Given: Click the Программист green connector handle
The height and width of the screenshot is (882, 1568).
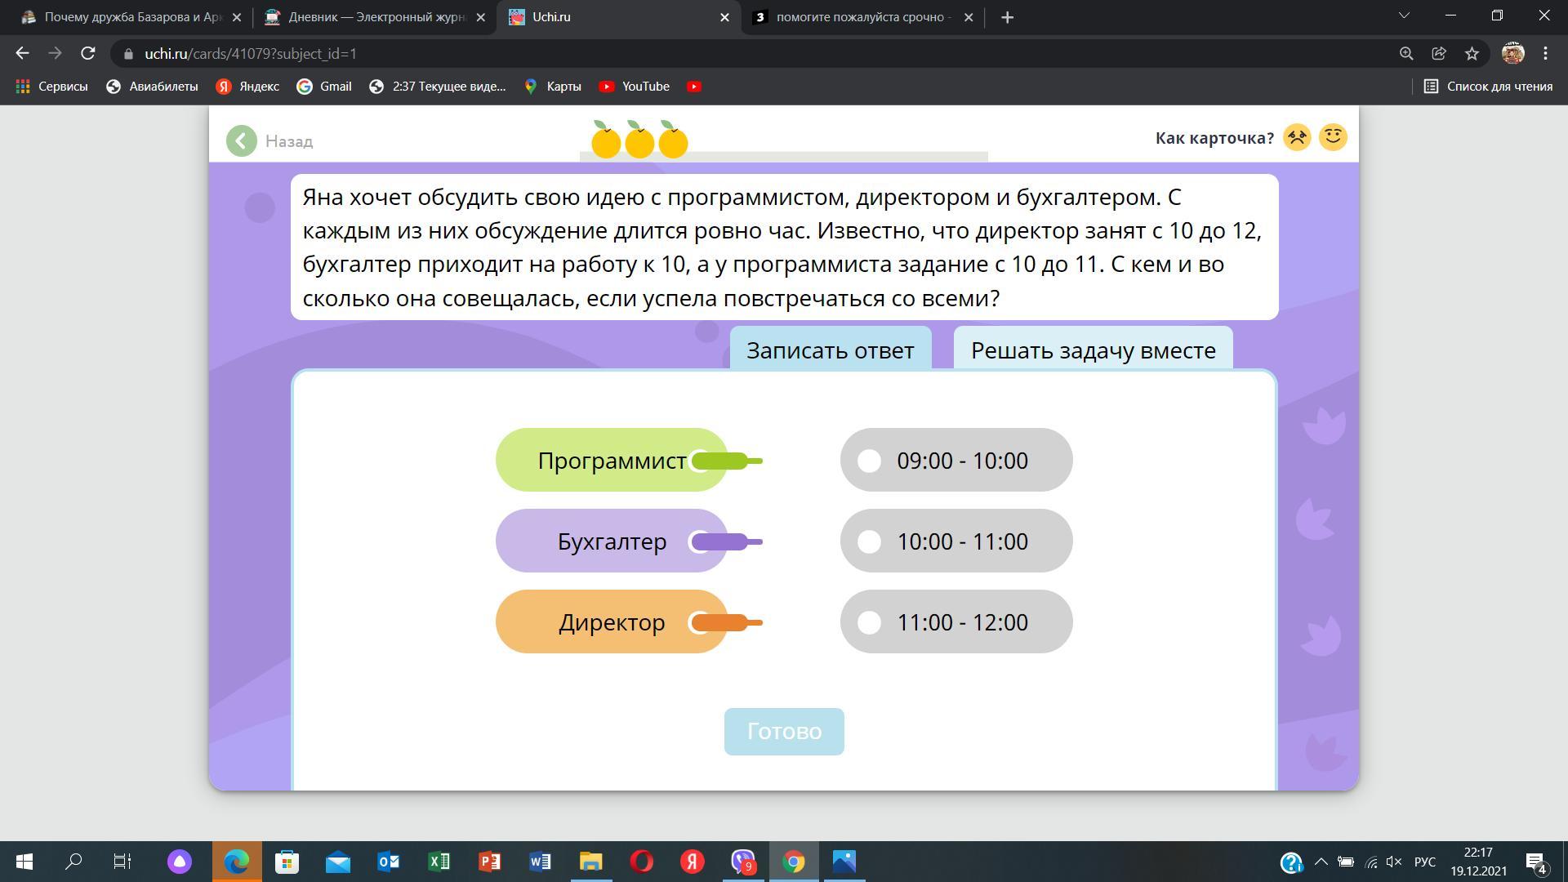Looking at the screenshot, I should 724,461.
